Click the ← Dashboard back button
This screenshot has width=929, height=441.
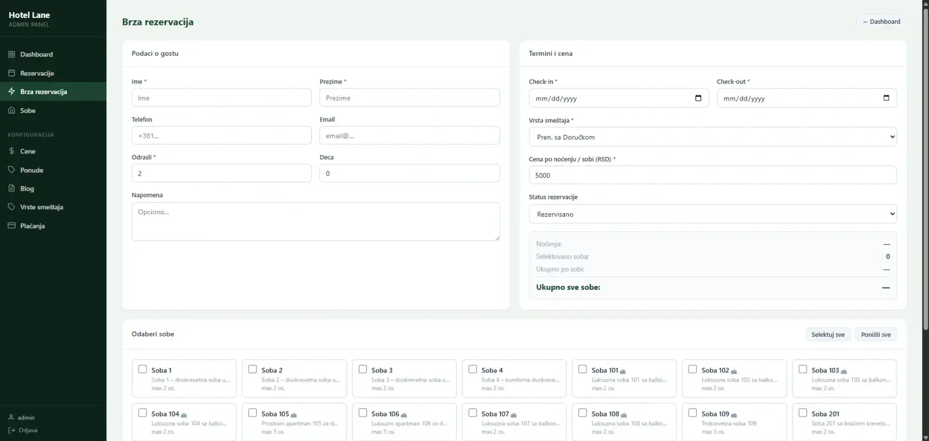pos(881,21)
